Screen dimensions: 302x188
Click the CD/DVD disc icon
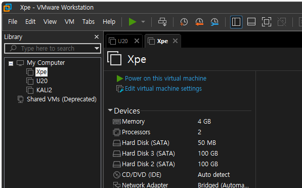pyautogui.click(x=117, y=175)
